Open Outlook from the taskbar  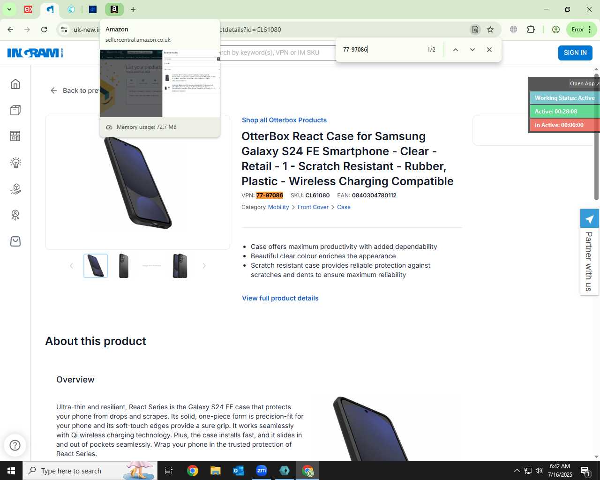tap(239, 471)
